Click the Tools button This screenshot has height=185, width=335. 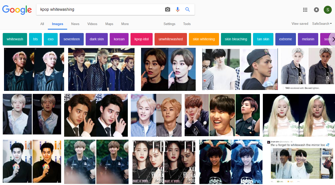point(187,24)
